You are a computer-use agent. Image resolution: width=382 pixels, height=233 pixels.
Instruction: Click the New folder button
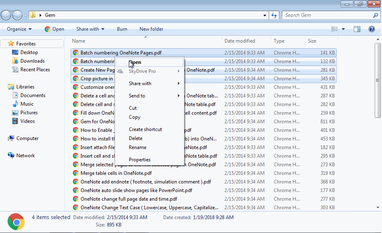point(151,29)
